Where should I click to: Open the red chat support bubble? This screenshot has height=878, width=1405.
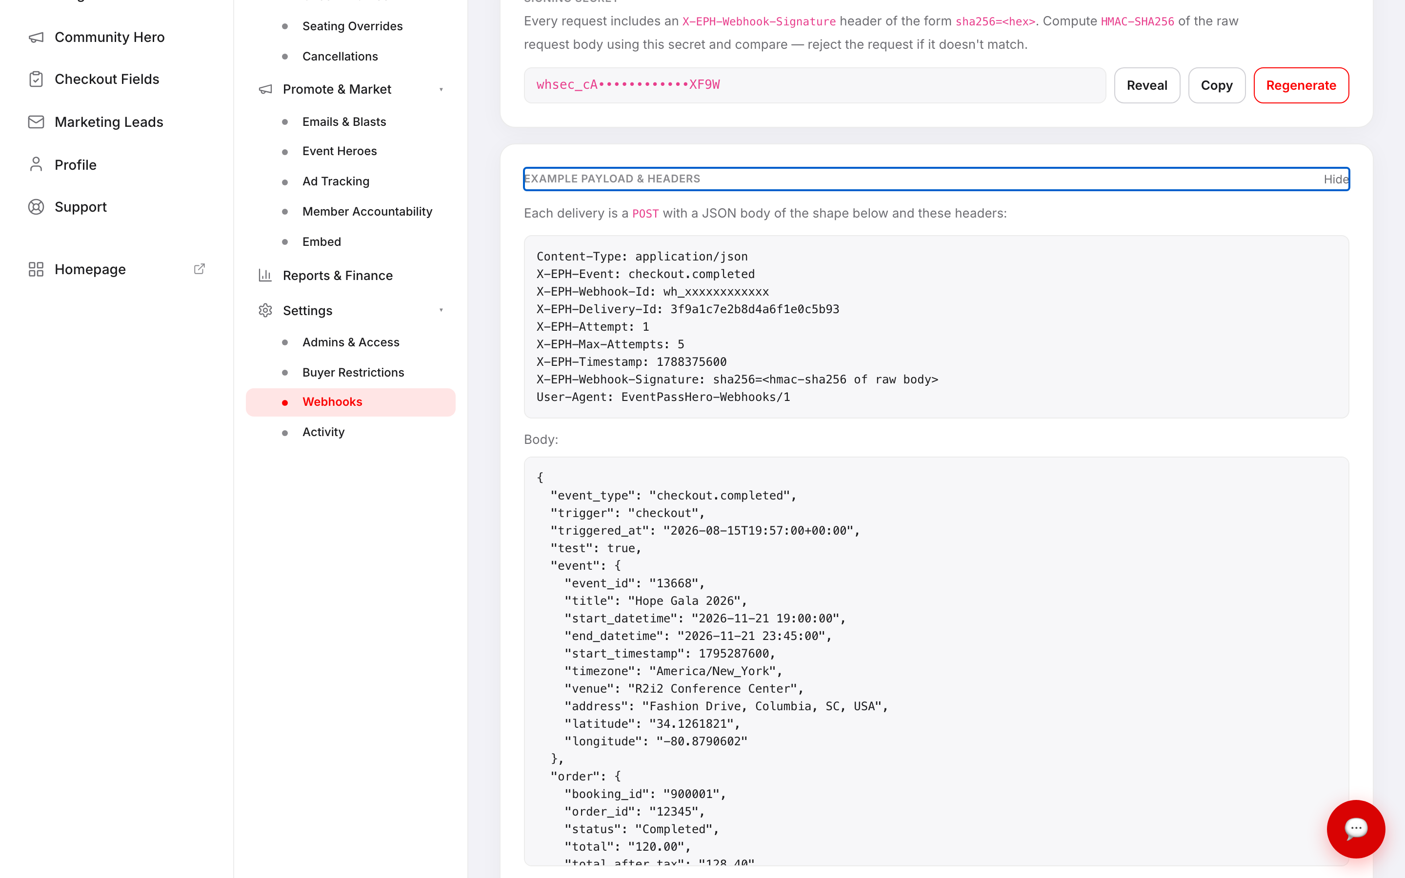[x=1356, y=829]
